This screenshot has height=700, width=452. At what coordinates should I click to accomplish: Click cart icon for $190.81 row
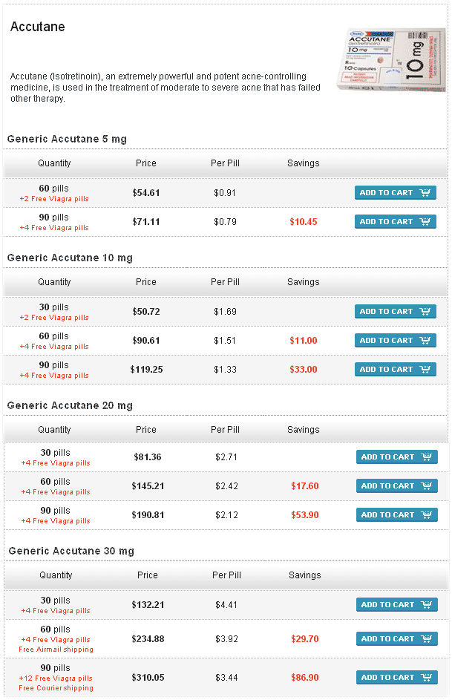pos(396,515)
